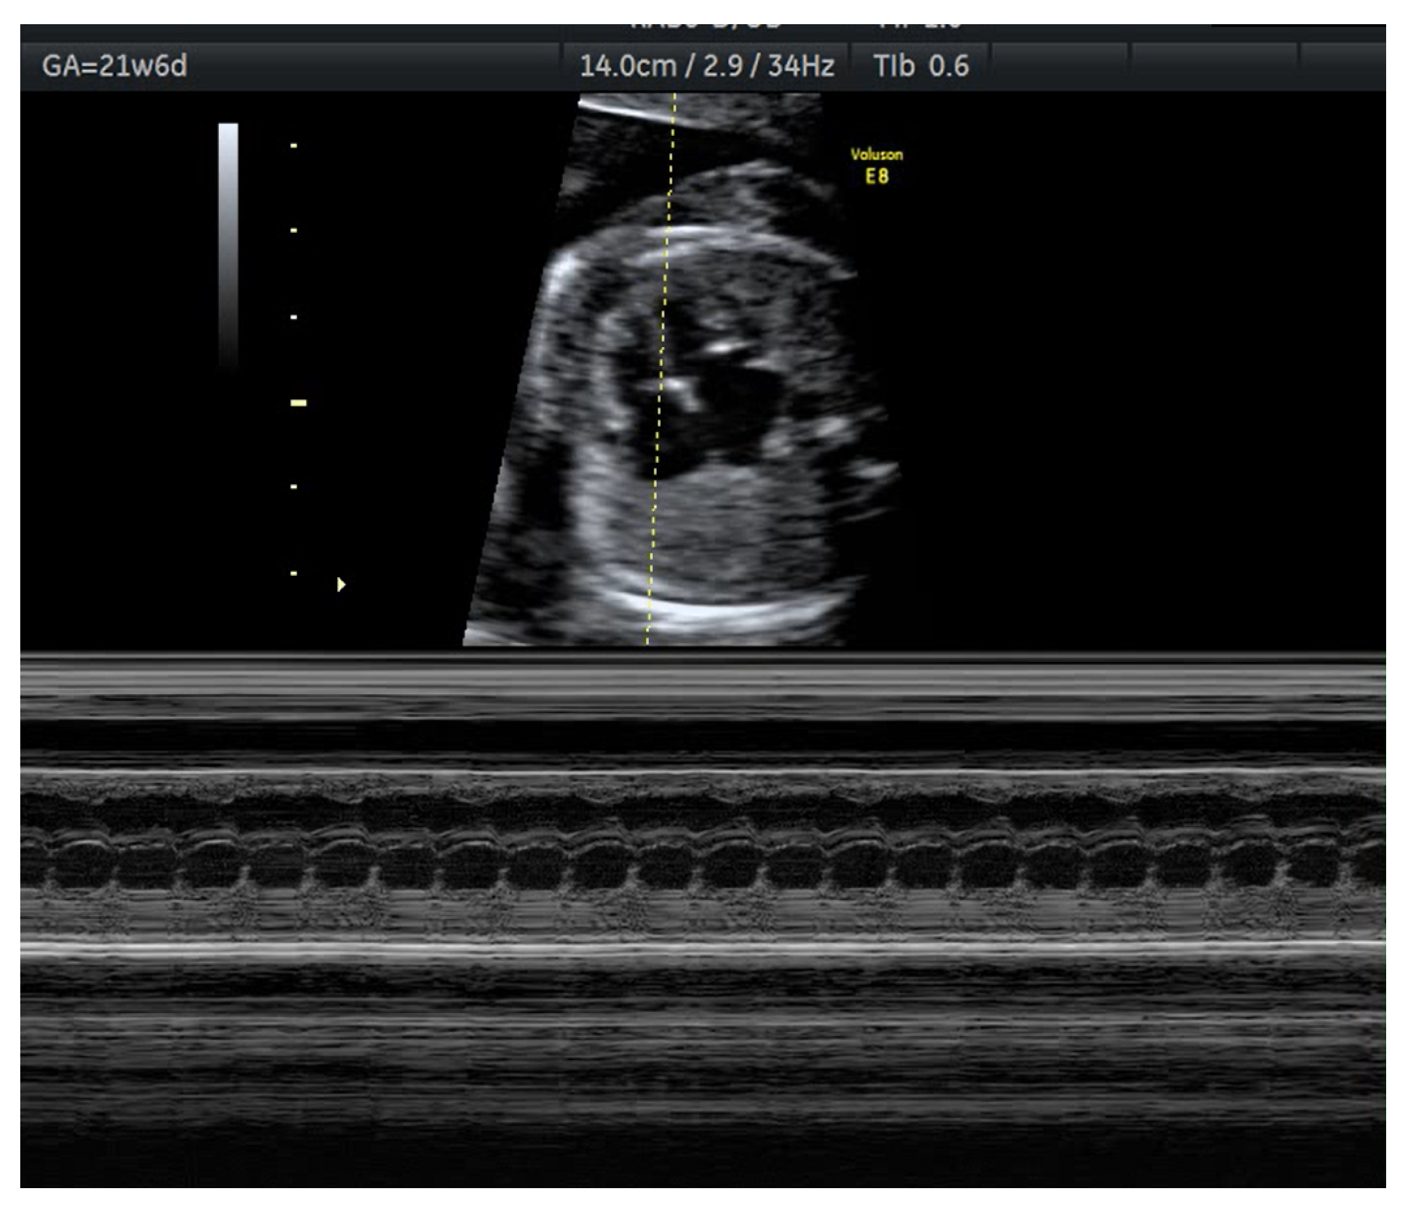Screen dimensions: 1409x1211
Task: Click the wide highlighted depth scale tick
Action: 298,403
